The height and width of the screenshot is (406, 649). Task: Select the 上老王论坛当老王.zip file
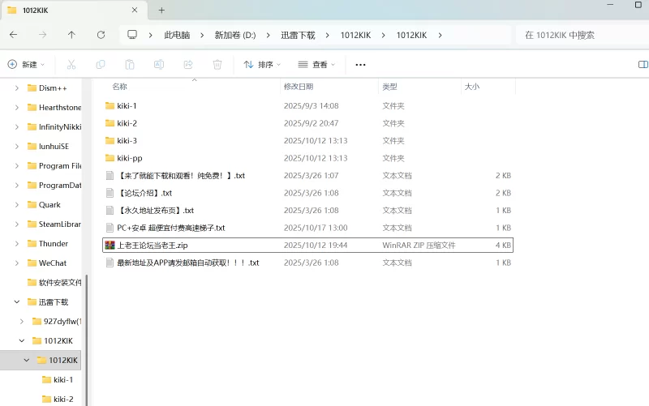[x=153, y=245]
